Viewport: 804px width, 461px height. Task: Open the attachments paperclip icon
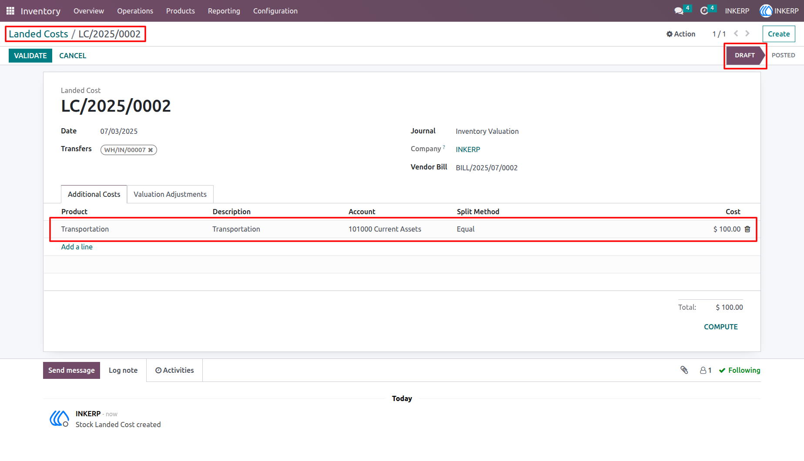684,370
